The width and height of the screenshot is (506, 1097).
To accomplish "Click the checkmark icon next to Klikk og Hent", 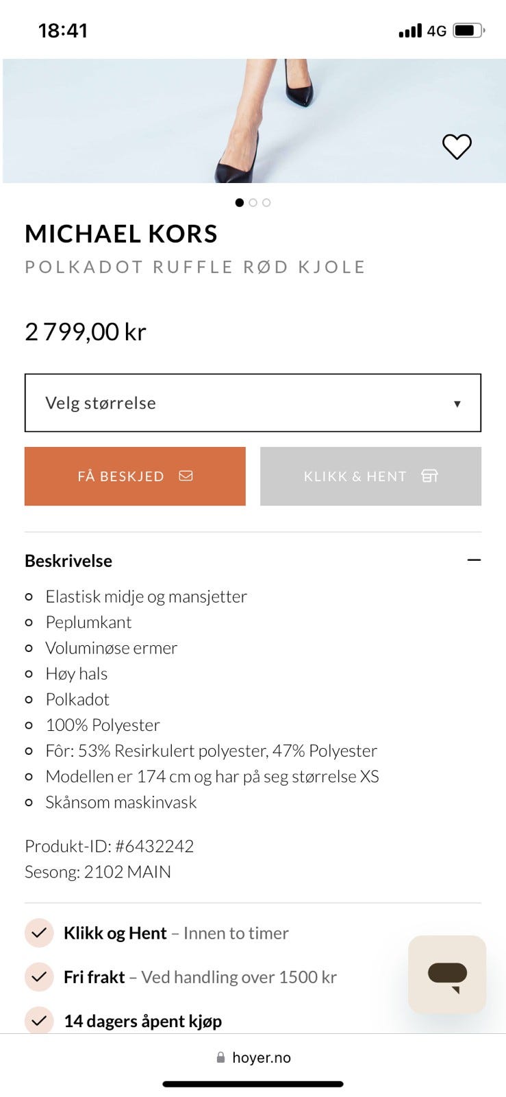I will tap(39, 932).
